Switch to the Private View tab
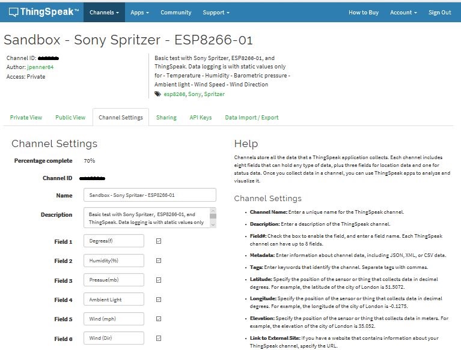The width and height of the screenshot is (461, 350). click(26, 118)
